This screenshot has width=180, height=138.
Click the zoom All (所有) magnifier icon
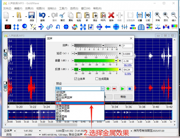click(157, 15)
